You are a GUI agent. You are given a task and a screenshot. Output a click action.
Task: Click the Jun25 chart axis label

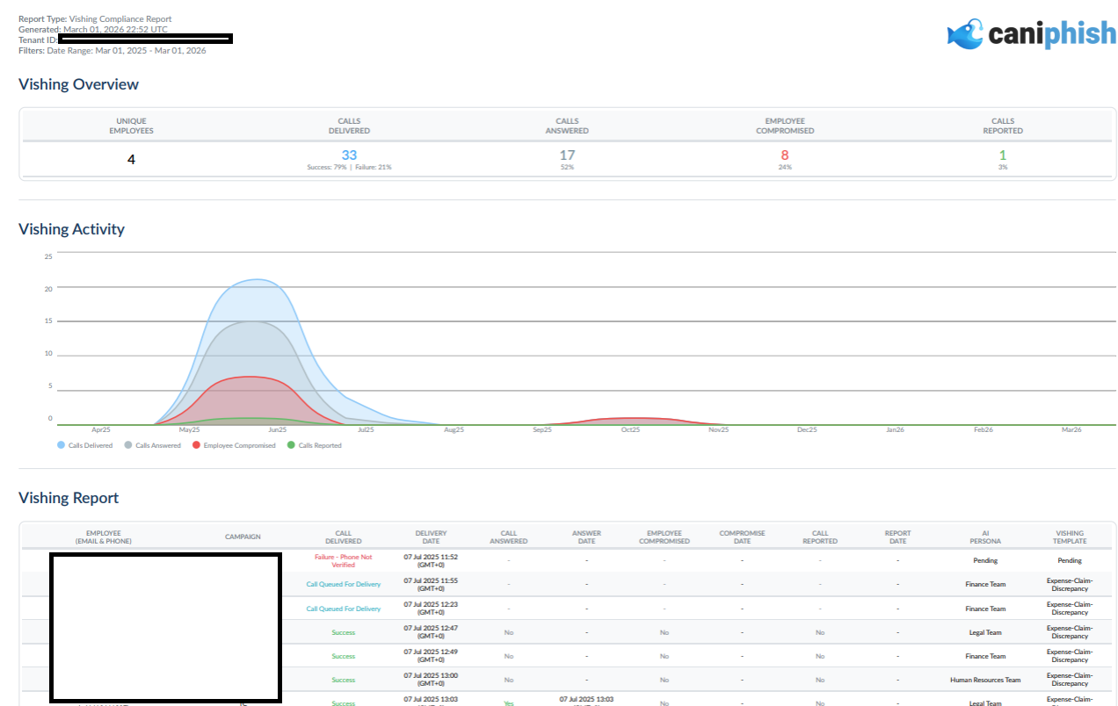(x=278, y=430)
